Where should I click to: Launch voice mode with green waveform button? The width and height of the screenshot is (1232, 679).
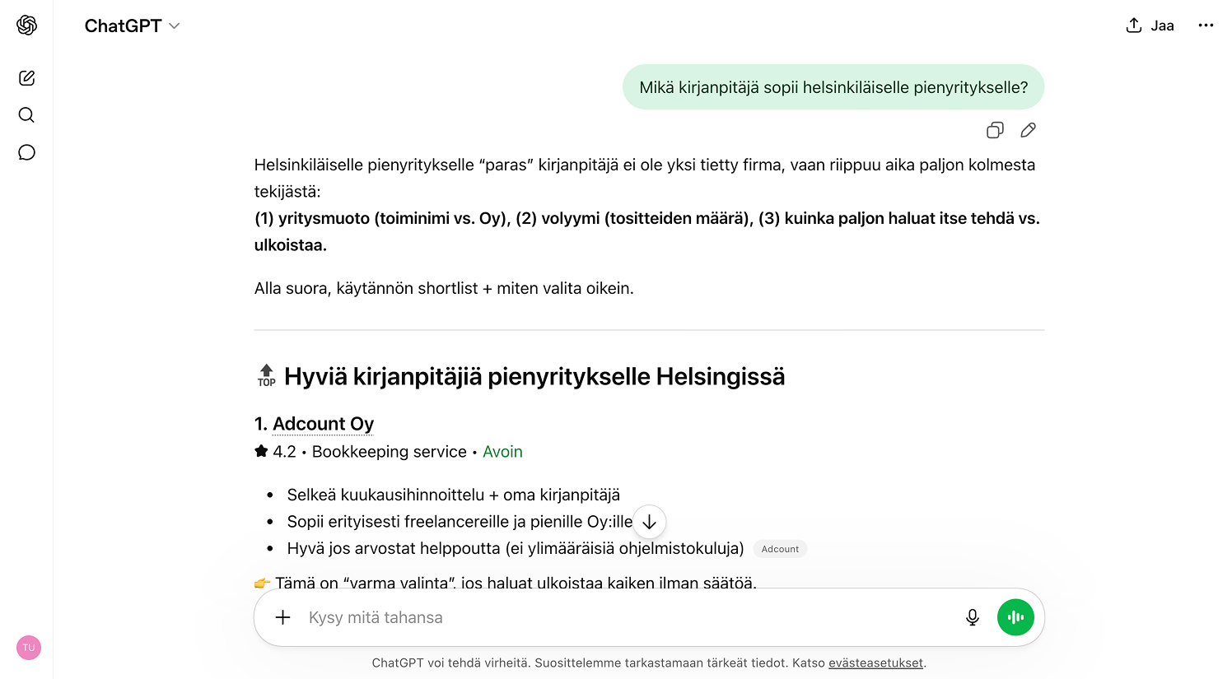pyautogui.click(x=1015, y=617)
